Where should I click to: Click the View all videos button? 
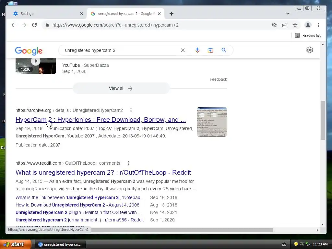121,88
